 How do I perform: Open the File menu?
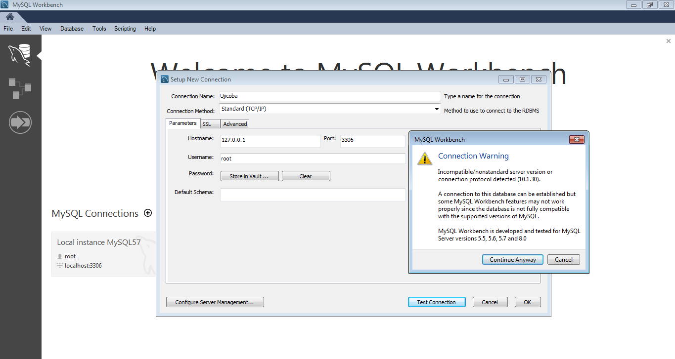(8, 29)
